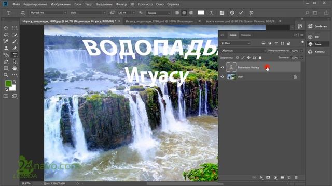332x186 pixels.
Task: Add a layer mask
Action: tap(268, 178)
